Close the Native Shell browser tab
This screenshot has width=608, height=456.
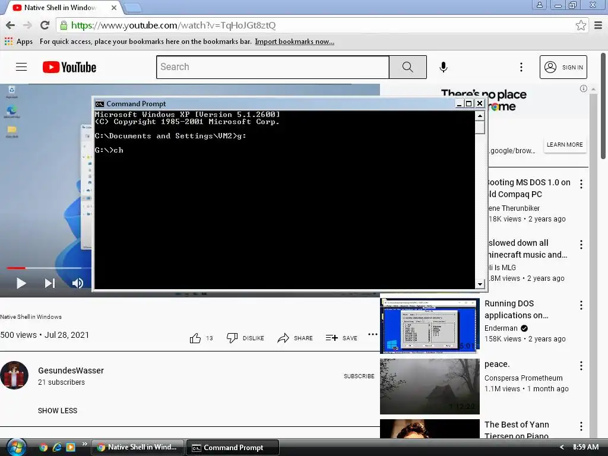point(113,7)
